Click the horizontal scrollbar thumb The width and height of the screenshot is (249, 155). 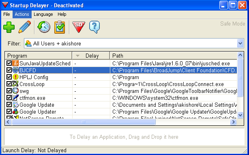click(84, 122)
